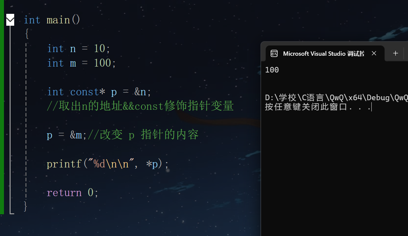Click the dashed indentation guide inside main
This screenshot has width=408, height=236.
26,115
